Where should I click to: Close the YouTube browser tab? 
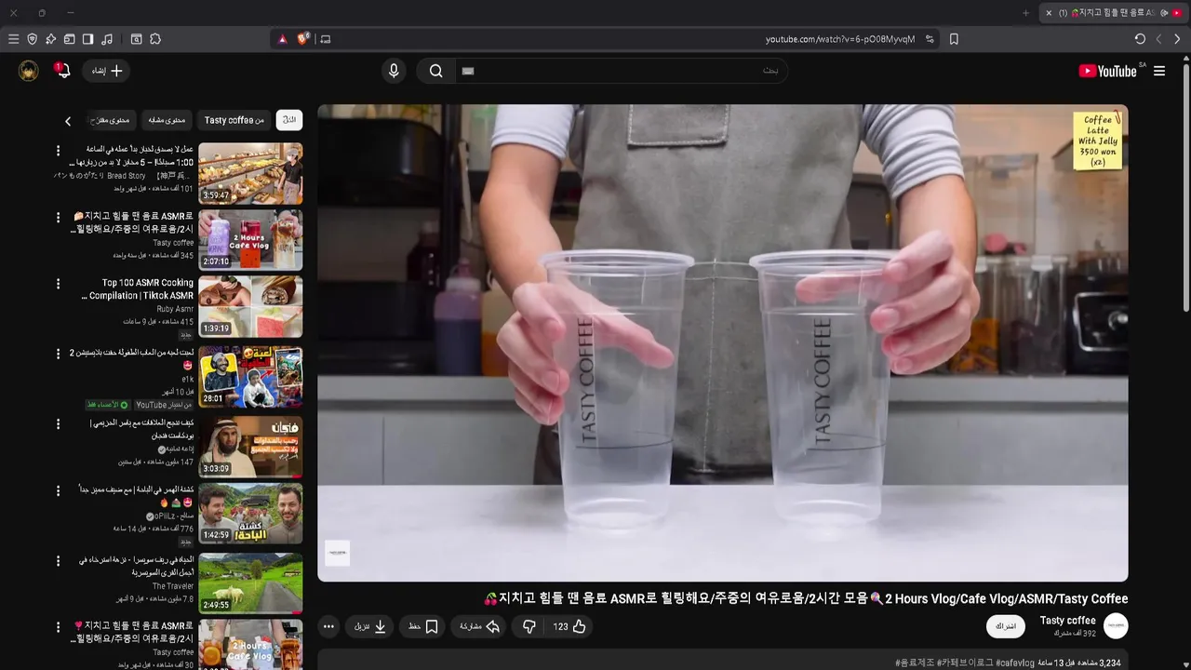[x=1049, y=13]
